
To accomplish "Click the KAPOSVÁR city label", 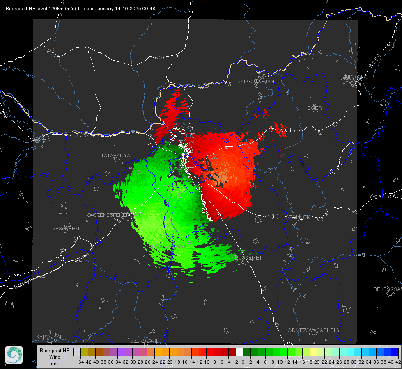I will point(50,337).
